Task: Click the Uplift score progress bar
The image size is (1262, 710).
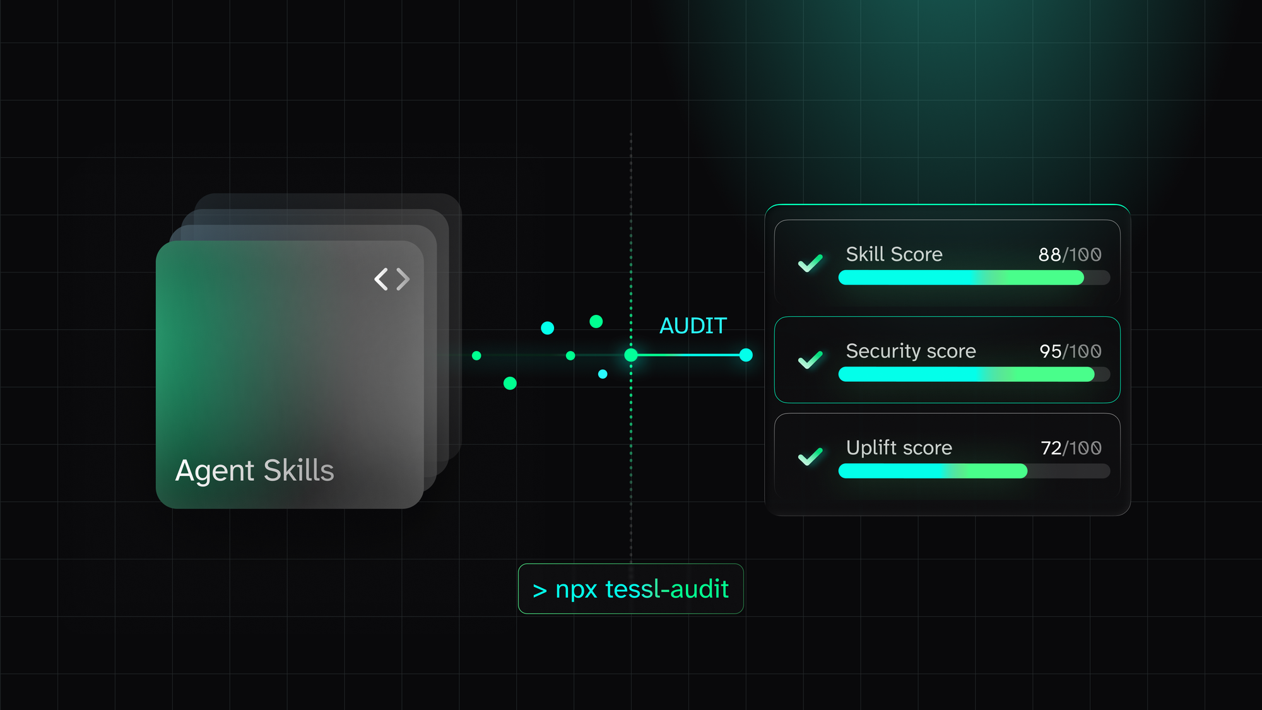Action: [x=974, y=471]
